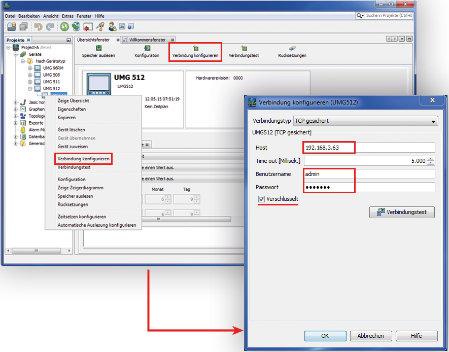The width and height of the screenshot is (449, 352).
Task: Open the Extras menu
Action: pyautogui.click(x=67, y=16)
